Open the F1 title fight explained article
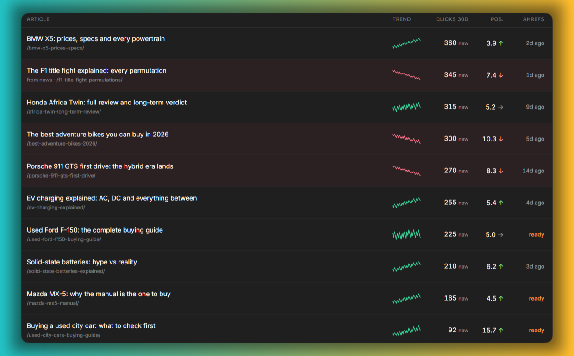This screenshot has width=574, height=356. (x=97, y=71)
